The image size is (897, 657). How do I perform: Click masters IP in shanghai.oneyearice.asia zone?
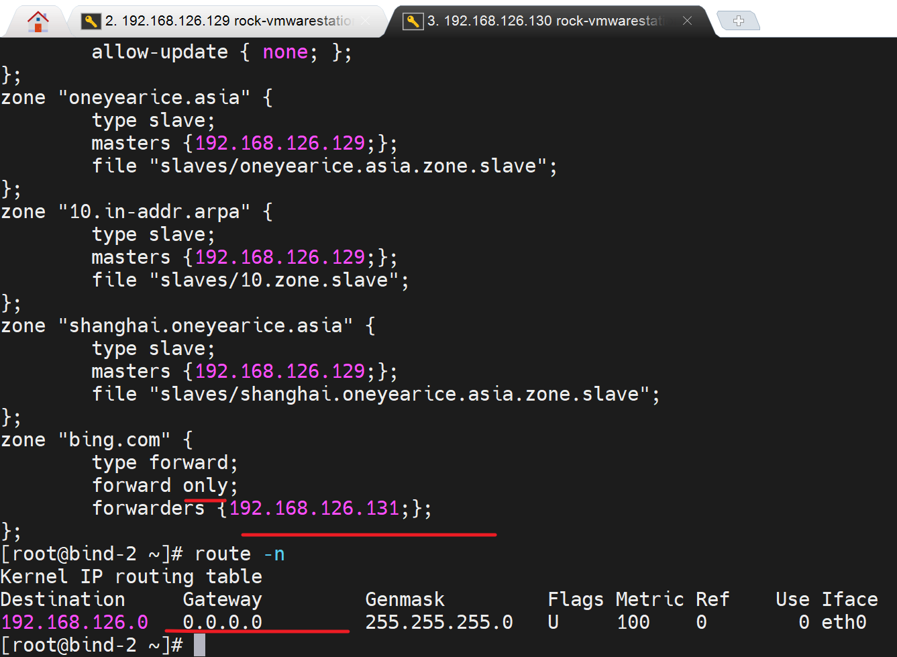pyautogui.click(x=280, y=372)
